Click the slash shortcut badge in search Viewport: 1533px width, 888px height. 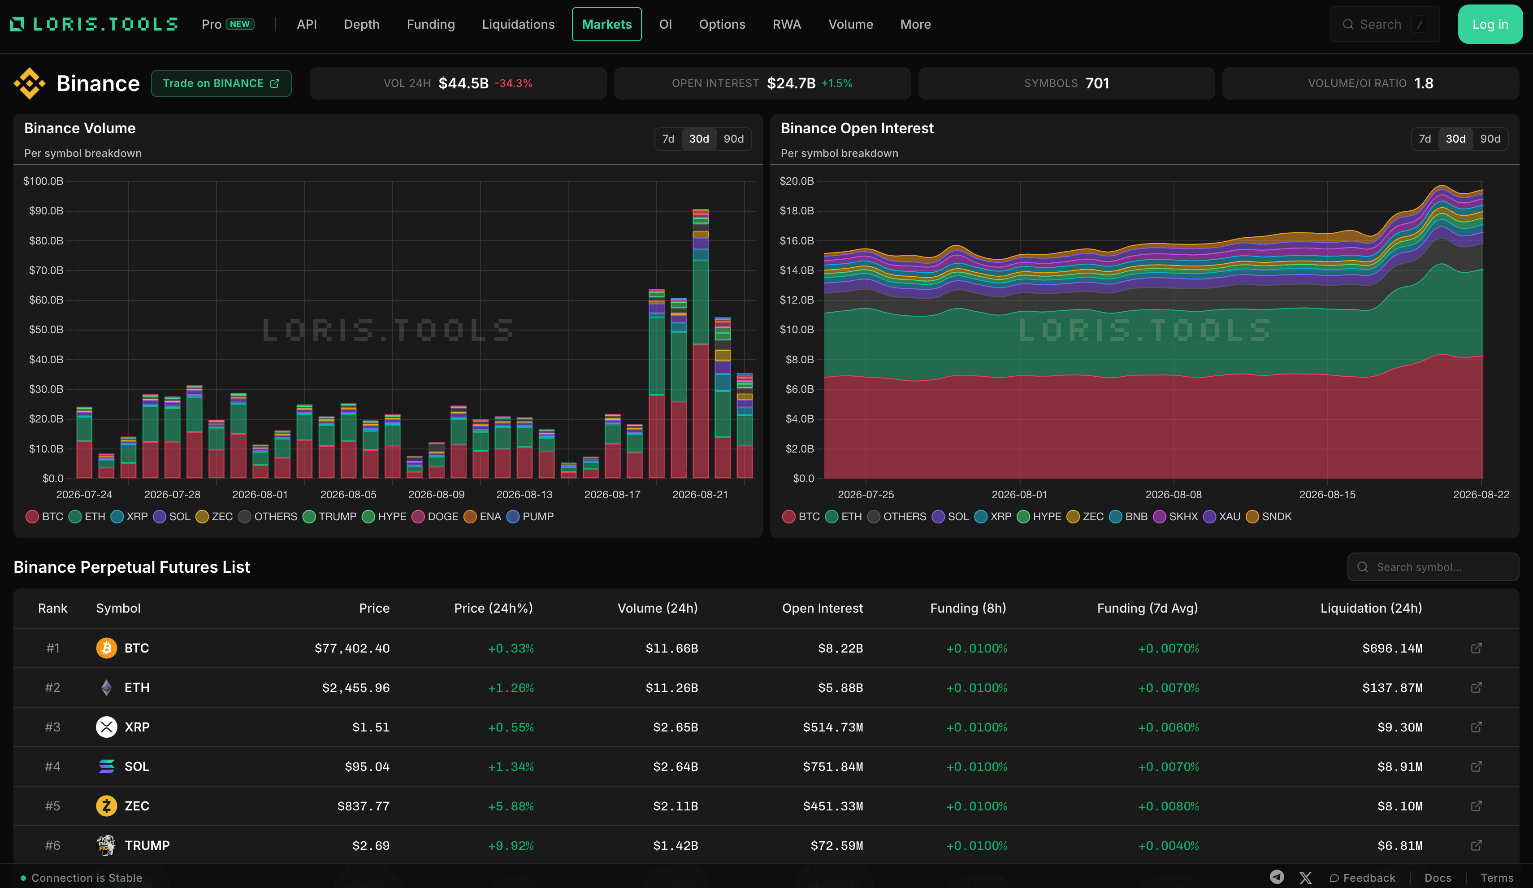tap(1419, 24)
